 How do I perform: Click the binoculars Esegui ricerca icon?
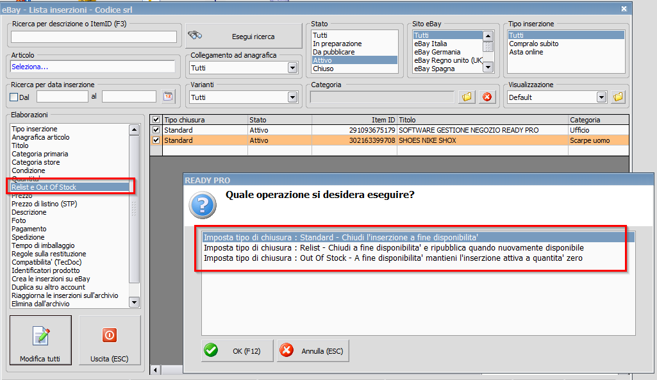(x=195, y=35)
